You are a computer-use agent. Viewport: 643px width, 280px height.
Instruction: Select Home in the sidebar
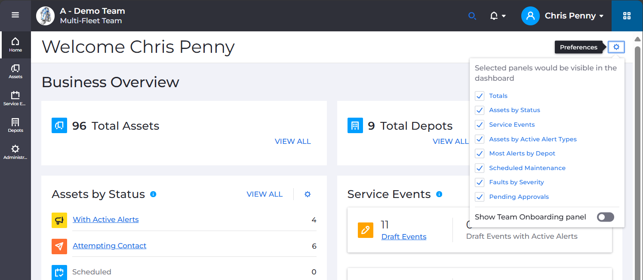coord(15,45)
